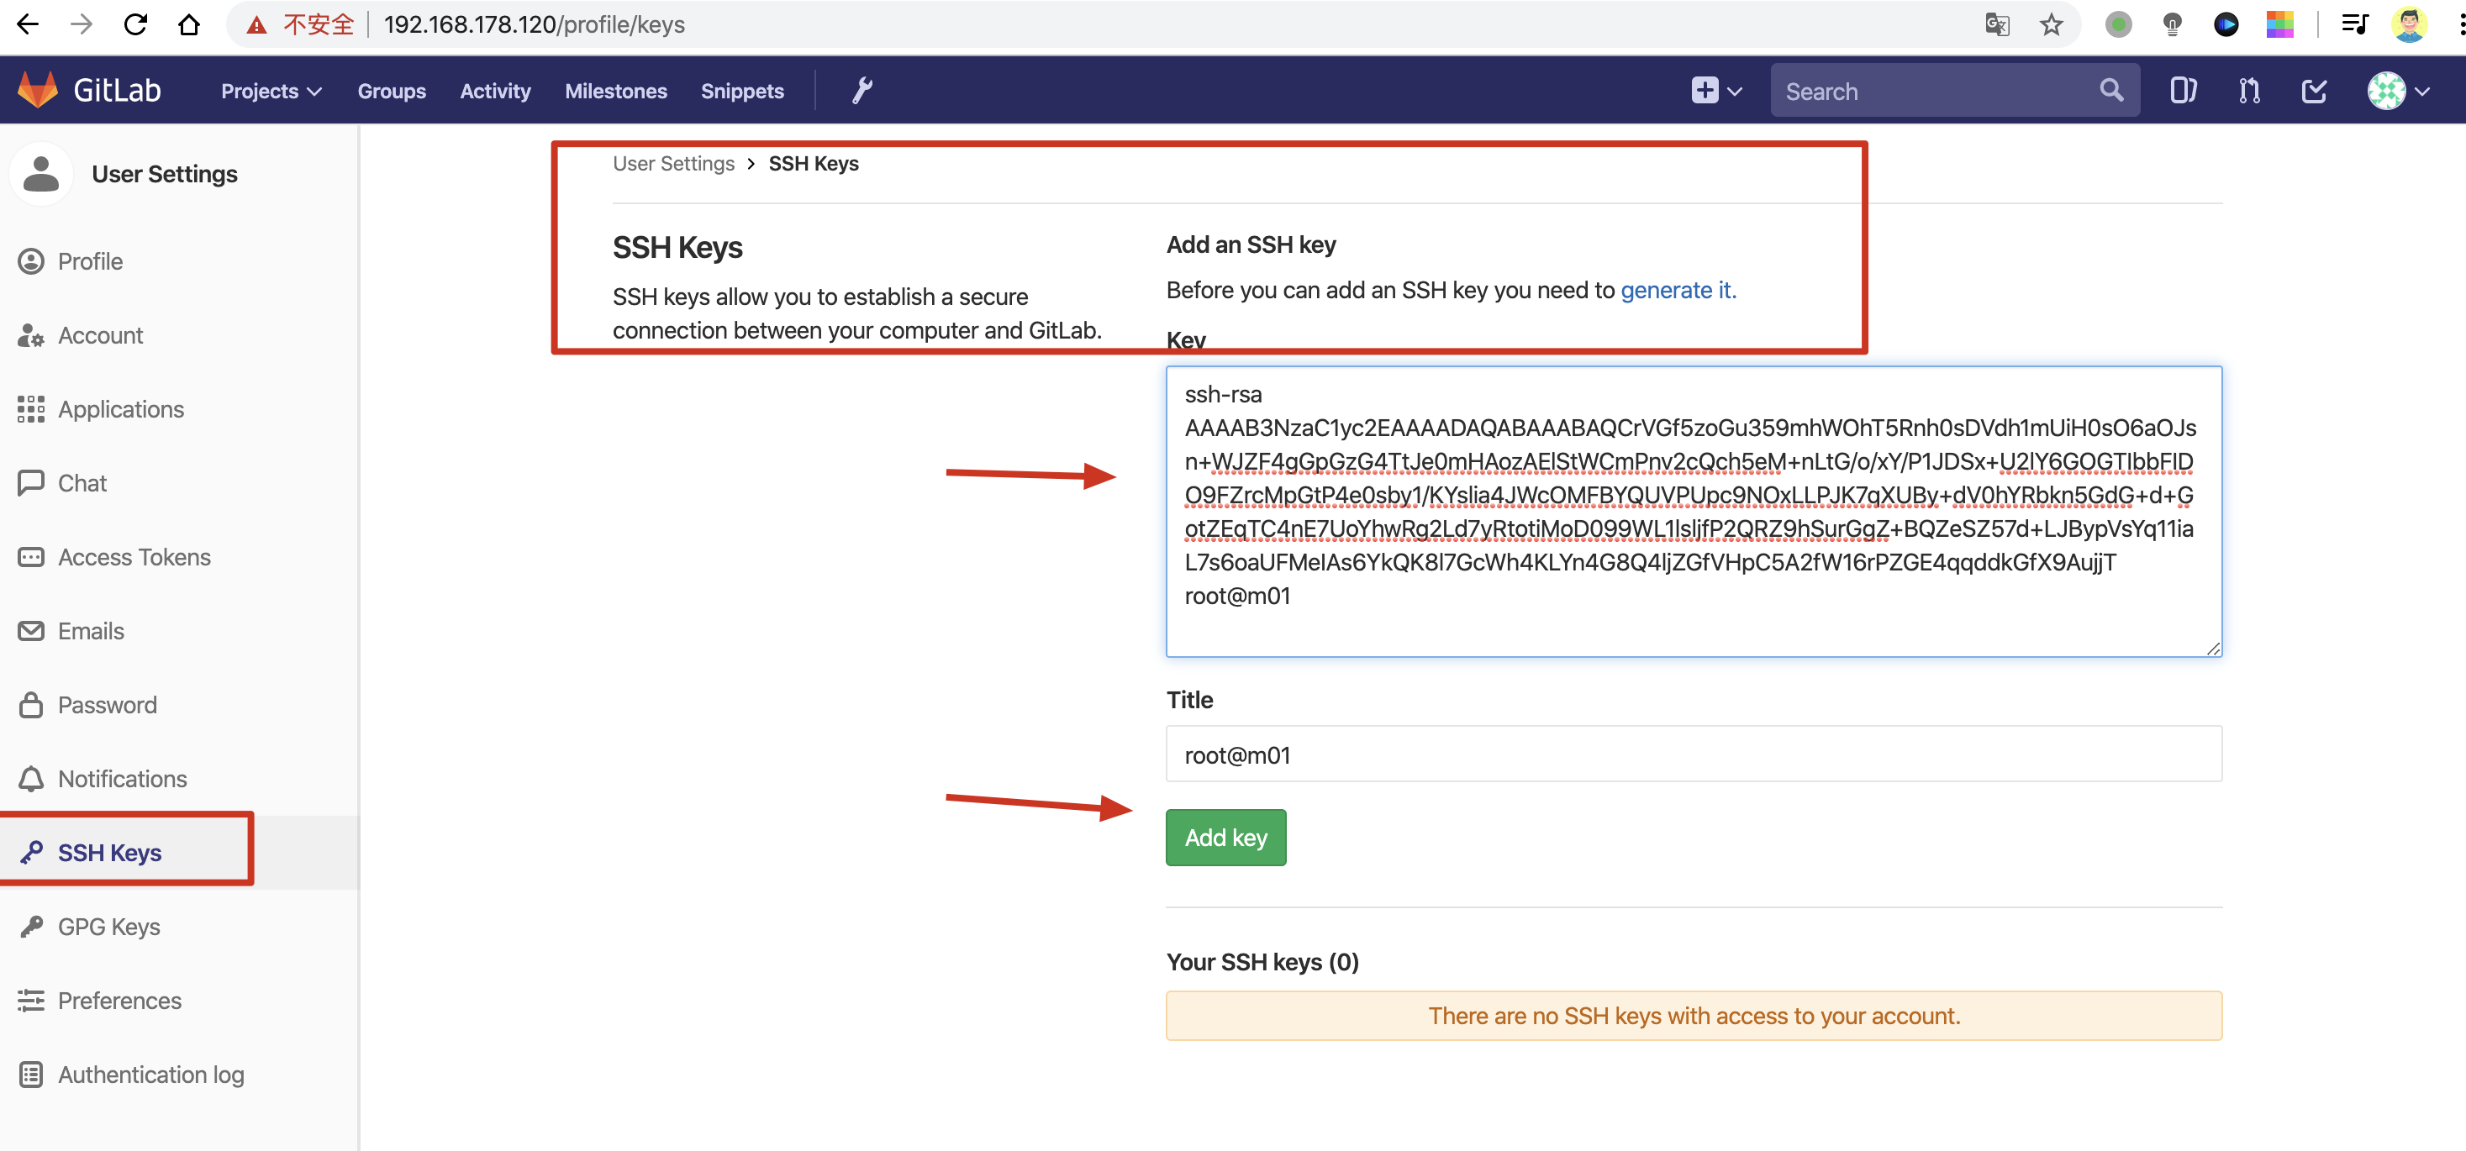The height and width of the screenshot is (1151, 2466).
Task: Click the 'no SSH keys' notice text
Action: (x=1694, y=1015)
